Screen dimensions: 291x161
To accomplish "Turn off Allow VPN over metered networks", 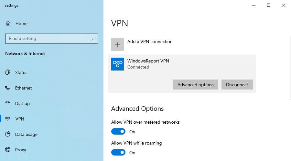I will pyautogui.click(x=118, y=131).
